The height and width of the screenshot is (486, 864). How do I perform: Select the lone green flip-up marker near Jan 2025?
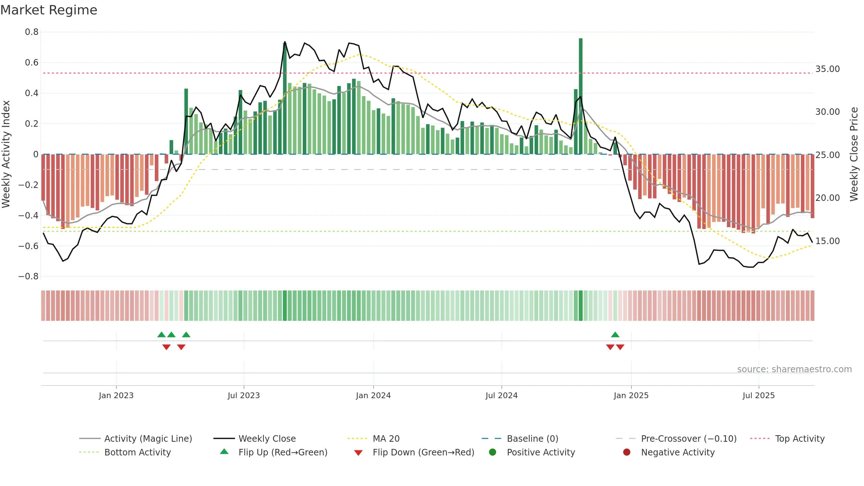(x=615, y=335)
